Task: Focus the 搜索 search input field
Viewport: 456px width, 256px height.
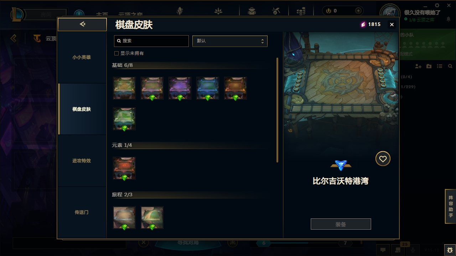Action: click(x=151, y=41)
